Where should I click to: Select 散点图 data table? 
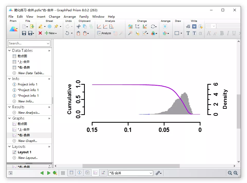pos(22,56)
